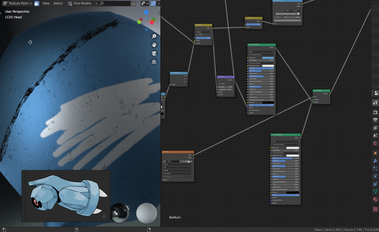Image resolution: width=379 pixels, height=232 pixels.
Task: Collapse the Mix Shader node header
Action: click(x=315, y=91)
